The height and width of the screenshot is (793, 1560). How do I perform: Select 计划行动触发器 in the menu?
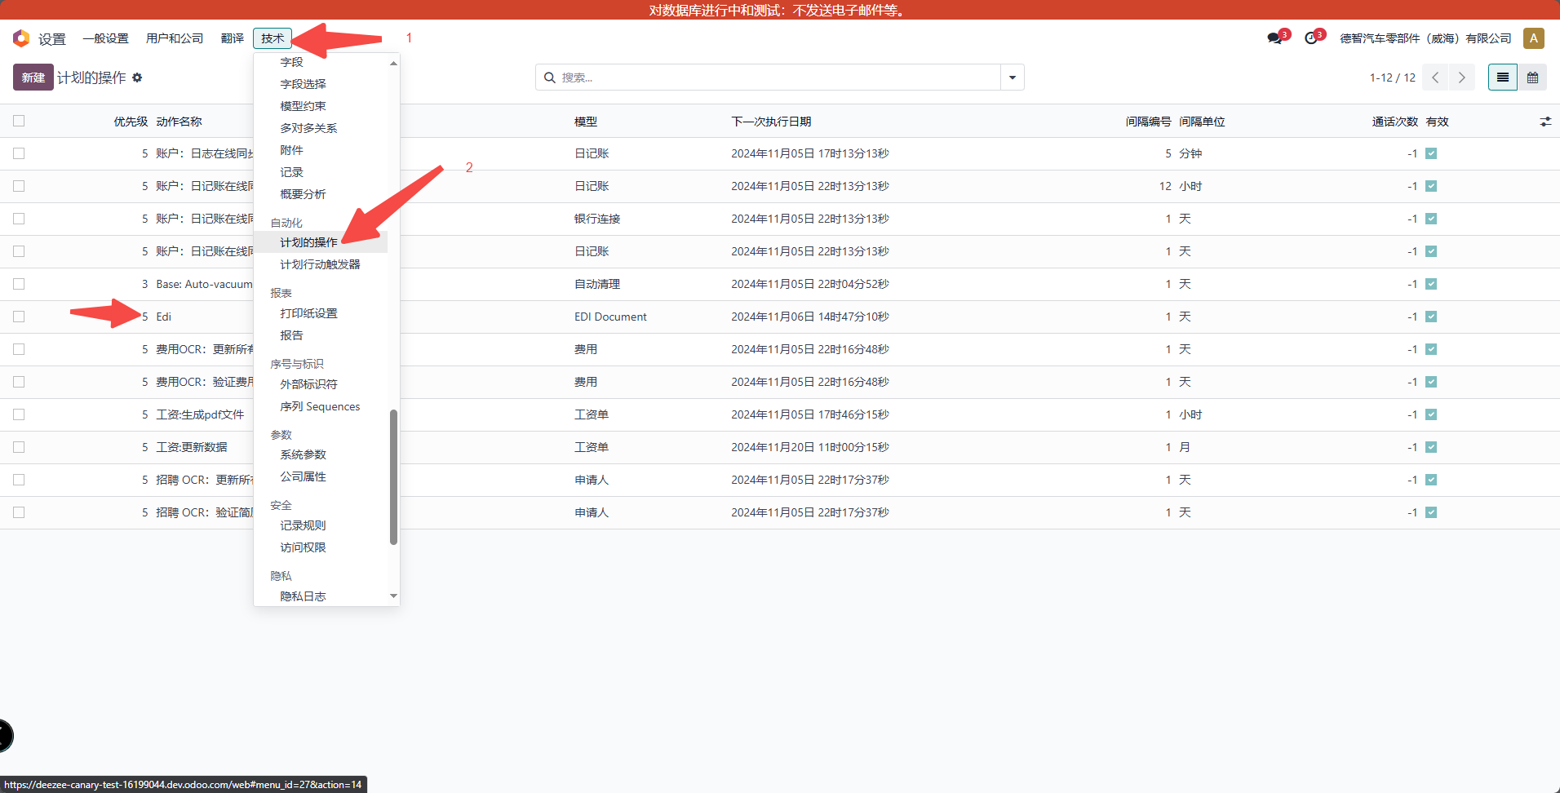[x=320, y=264]
